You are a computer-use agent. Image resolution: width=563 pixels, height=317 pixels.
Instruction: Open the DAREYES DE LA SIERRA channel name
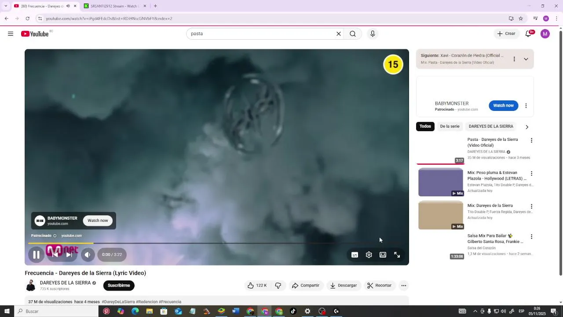[x=65, y=283]
